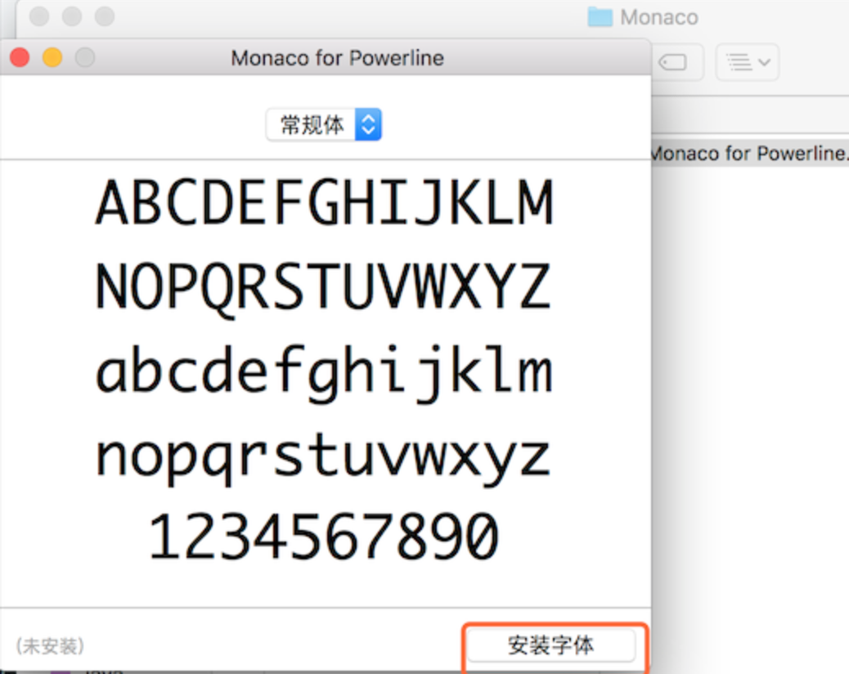Minimize the Monaco for Powerline font window
The image size is (849, 674).
tap(52, 56)
